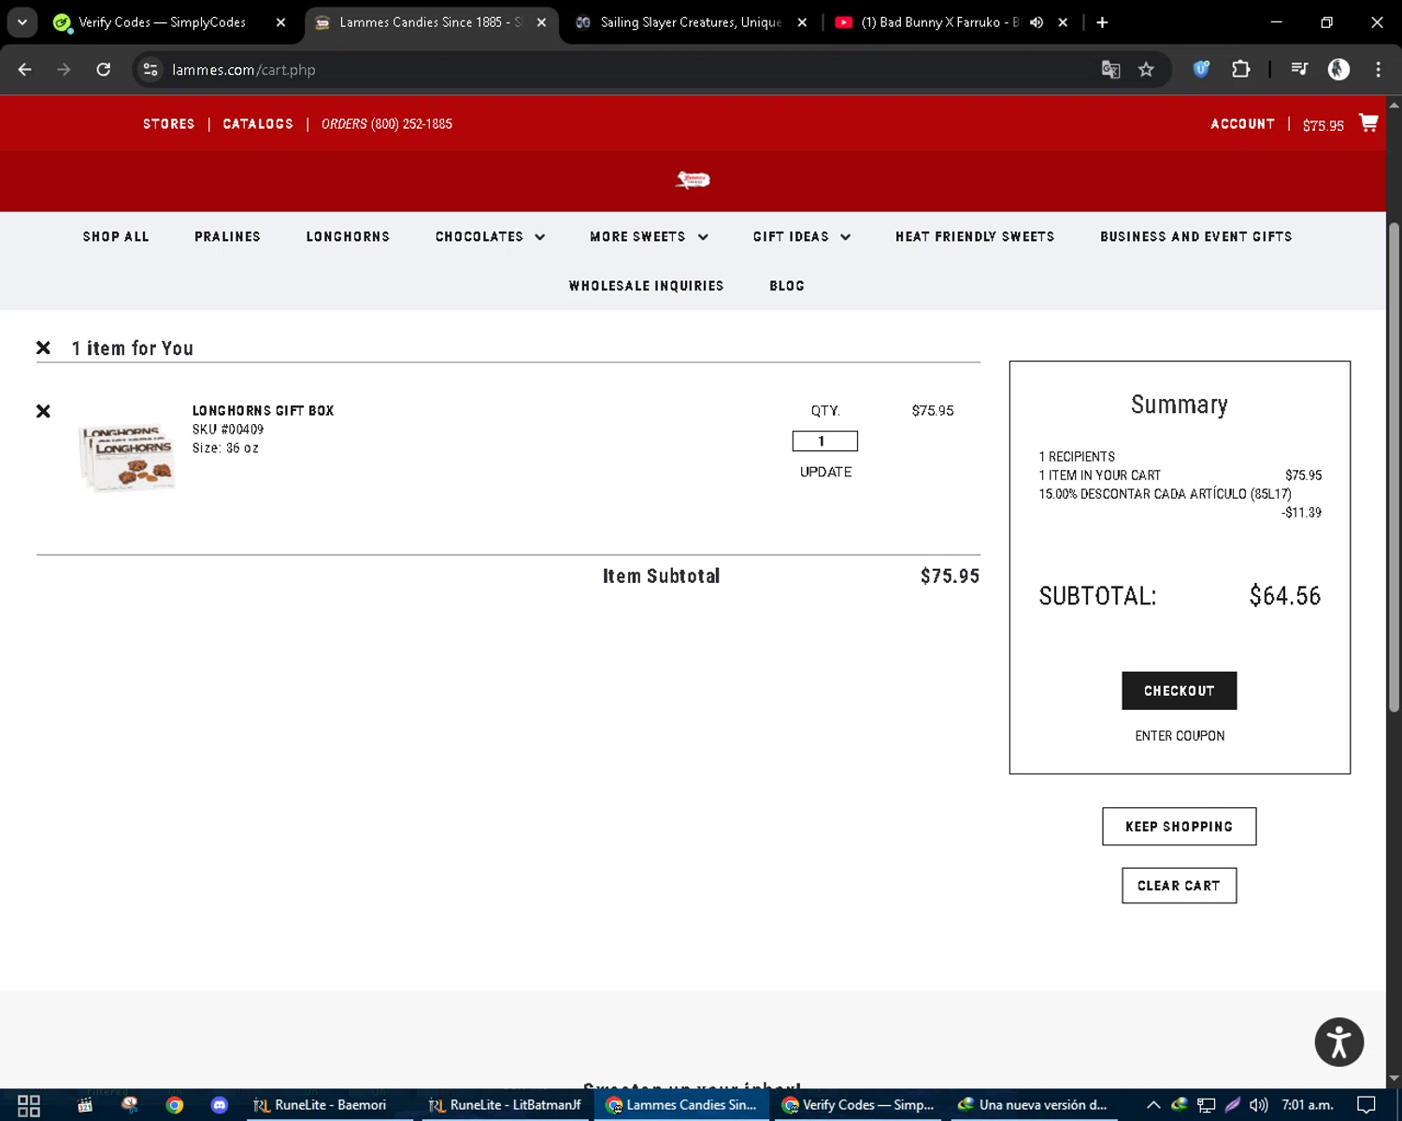Open the Account link
The width and height of the screenshot is (1402, 1121).
click(x=1242, y=124)
